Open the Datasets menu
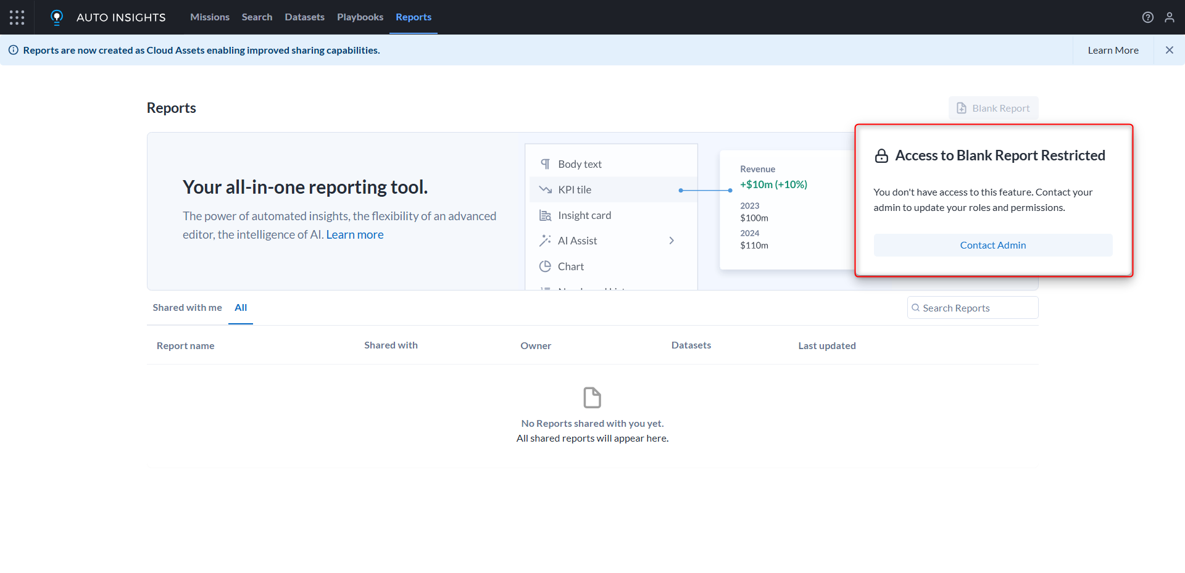This screenshot has height=573, width=1185. tap(304, 17)
